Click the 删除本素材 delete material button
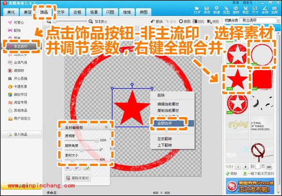This screenshot has height=196, width=282. tap(78, 178)
